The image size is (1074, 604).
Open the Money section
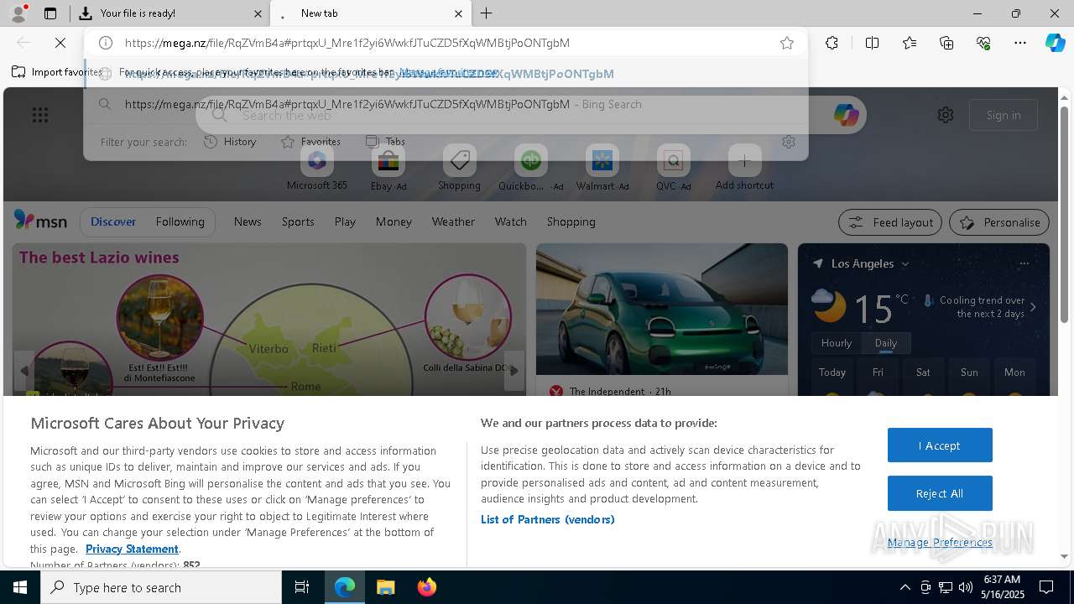pyautogui.click(x=394, y=221)
